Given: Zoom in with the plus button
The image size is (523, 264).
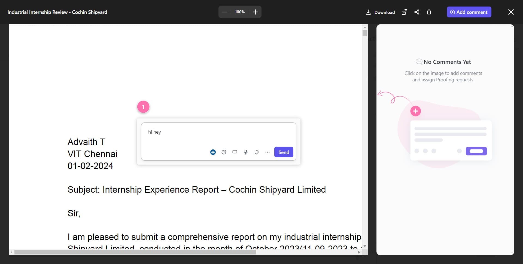Looking at the screenshot, I should click(255, 12).
